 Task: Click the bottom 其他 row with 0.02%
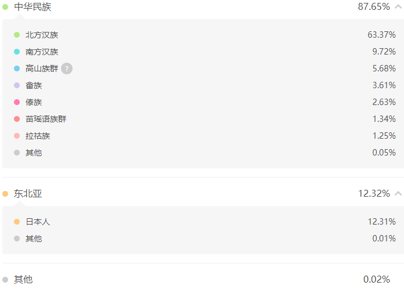202,280
